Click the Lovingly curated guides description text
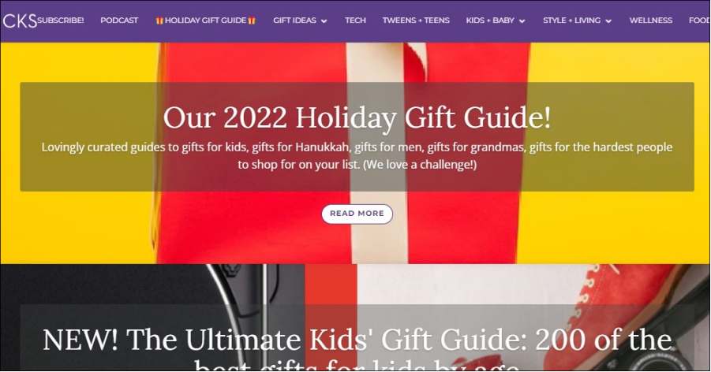 click(x=357, y=155)
